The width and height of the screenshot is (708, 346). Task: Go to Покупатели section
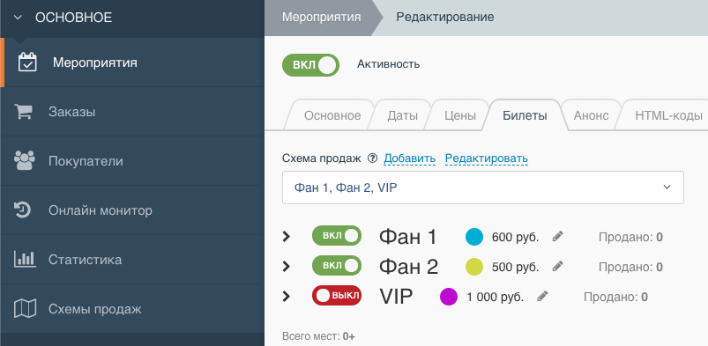(132, 161)
